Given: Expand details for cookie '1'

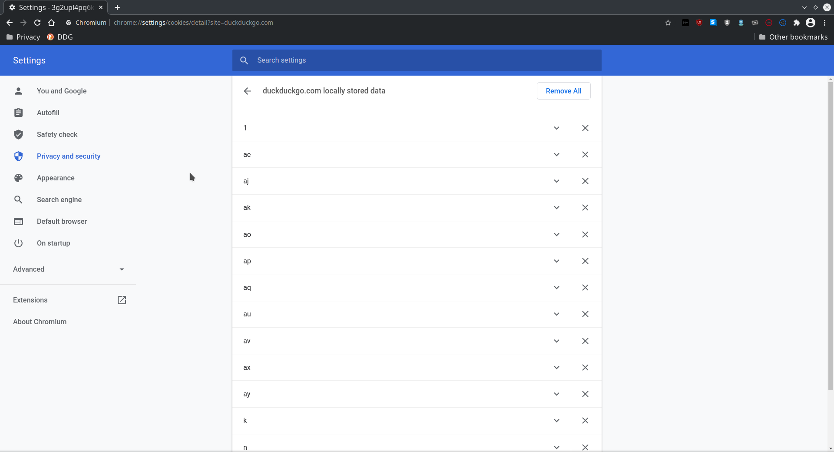Looking at the screenshot, I should click(x=556, y=128).
